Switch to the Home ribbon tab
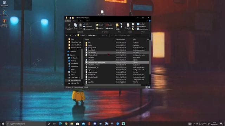This screenshot has height=126, width=225. pos(75,21)
